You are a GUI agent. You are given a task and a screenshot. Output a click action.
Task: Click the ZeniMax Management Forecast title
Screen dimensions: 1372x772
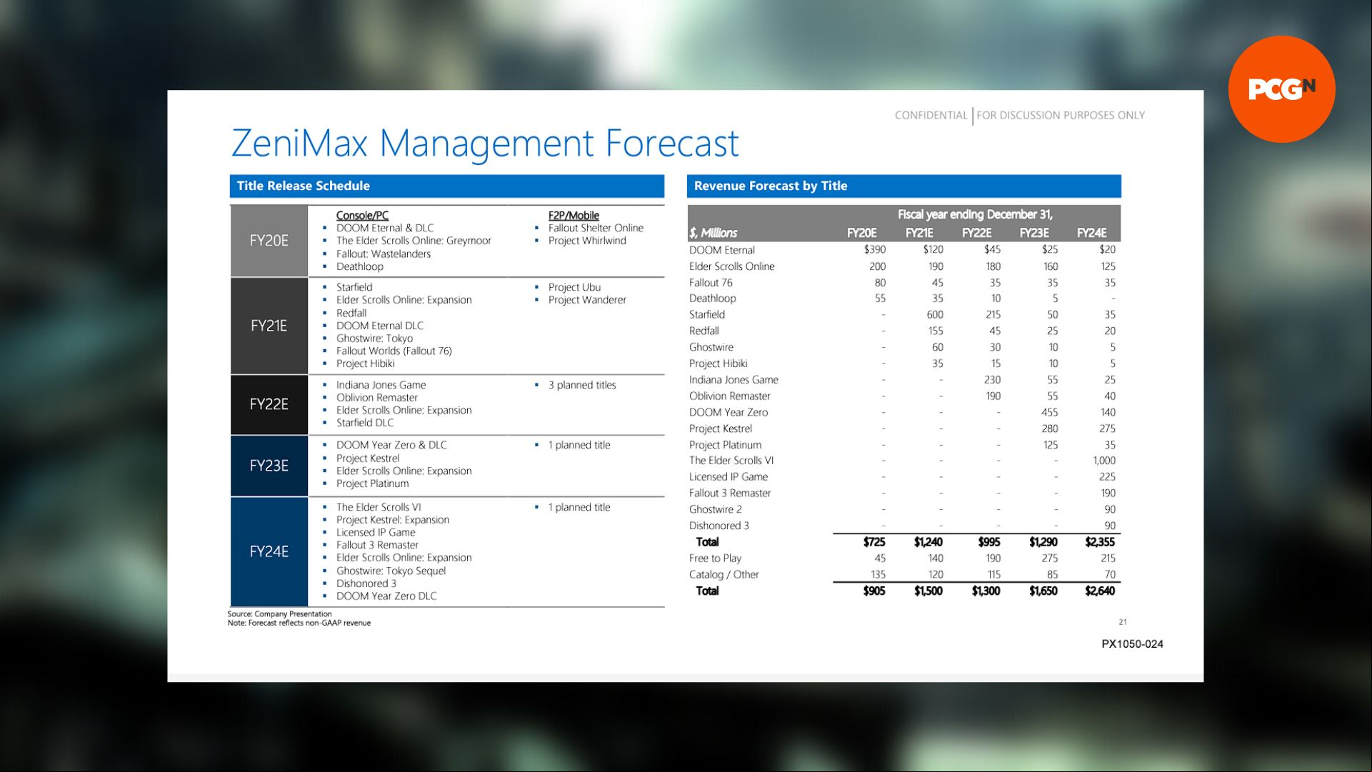(485, 143)
